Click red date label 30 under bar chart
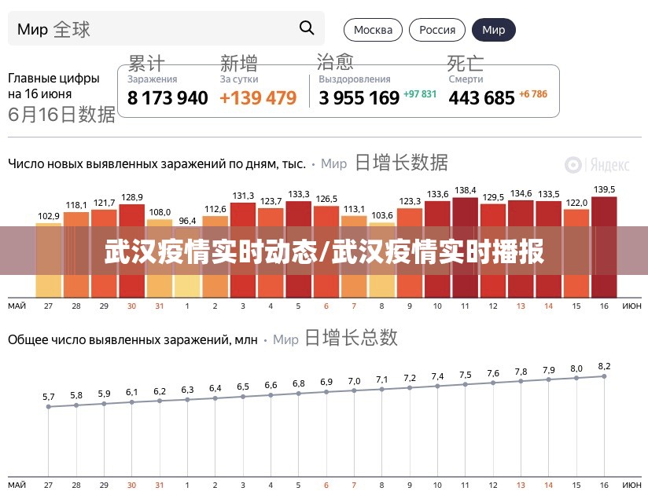 tap(131, 306)
